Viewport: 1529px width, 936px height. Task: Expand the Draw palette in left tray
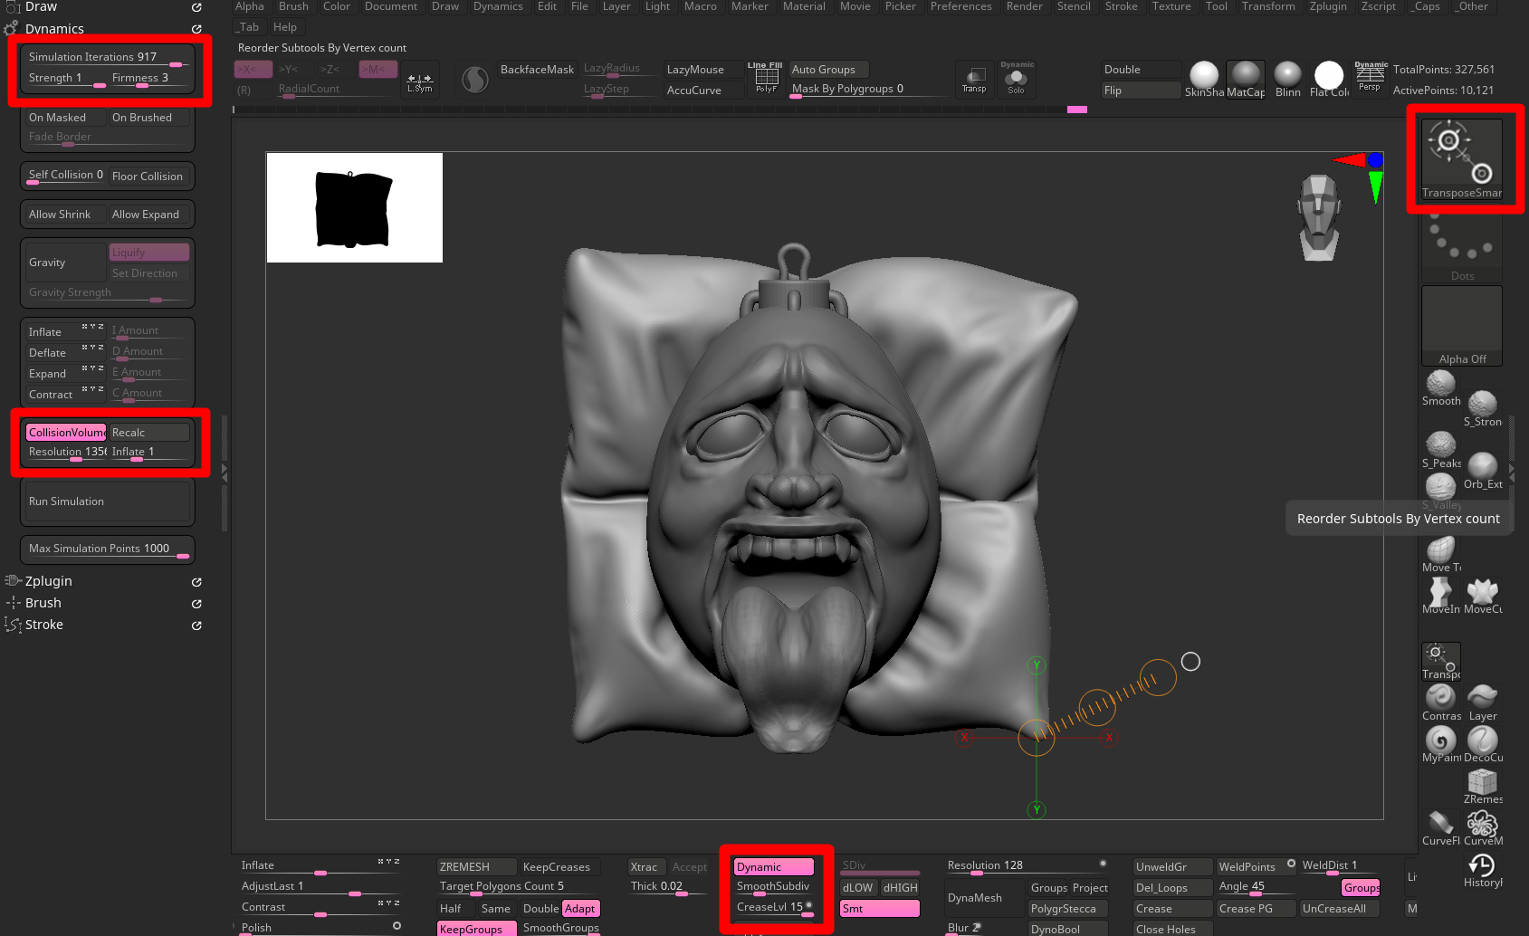coord(41,7)
